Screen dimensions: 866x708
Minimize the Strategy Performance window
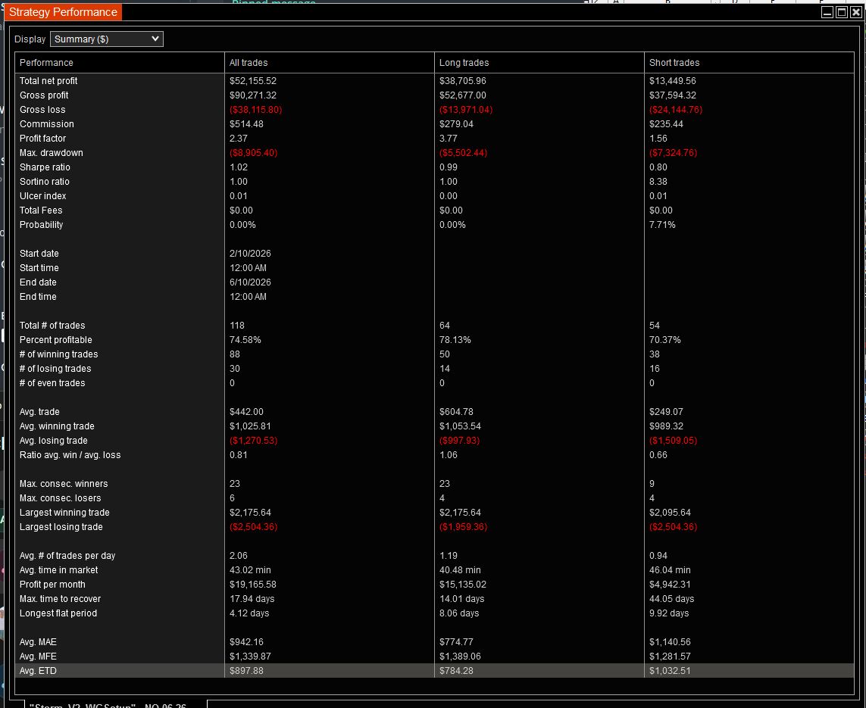click(827, 12)
